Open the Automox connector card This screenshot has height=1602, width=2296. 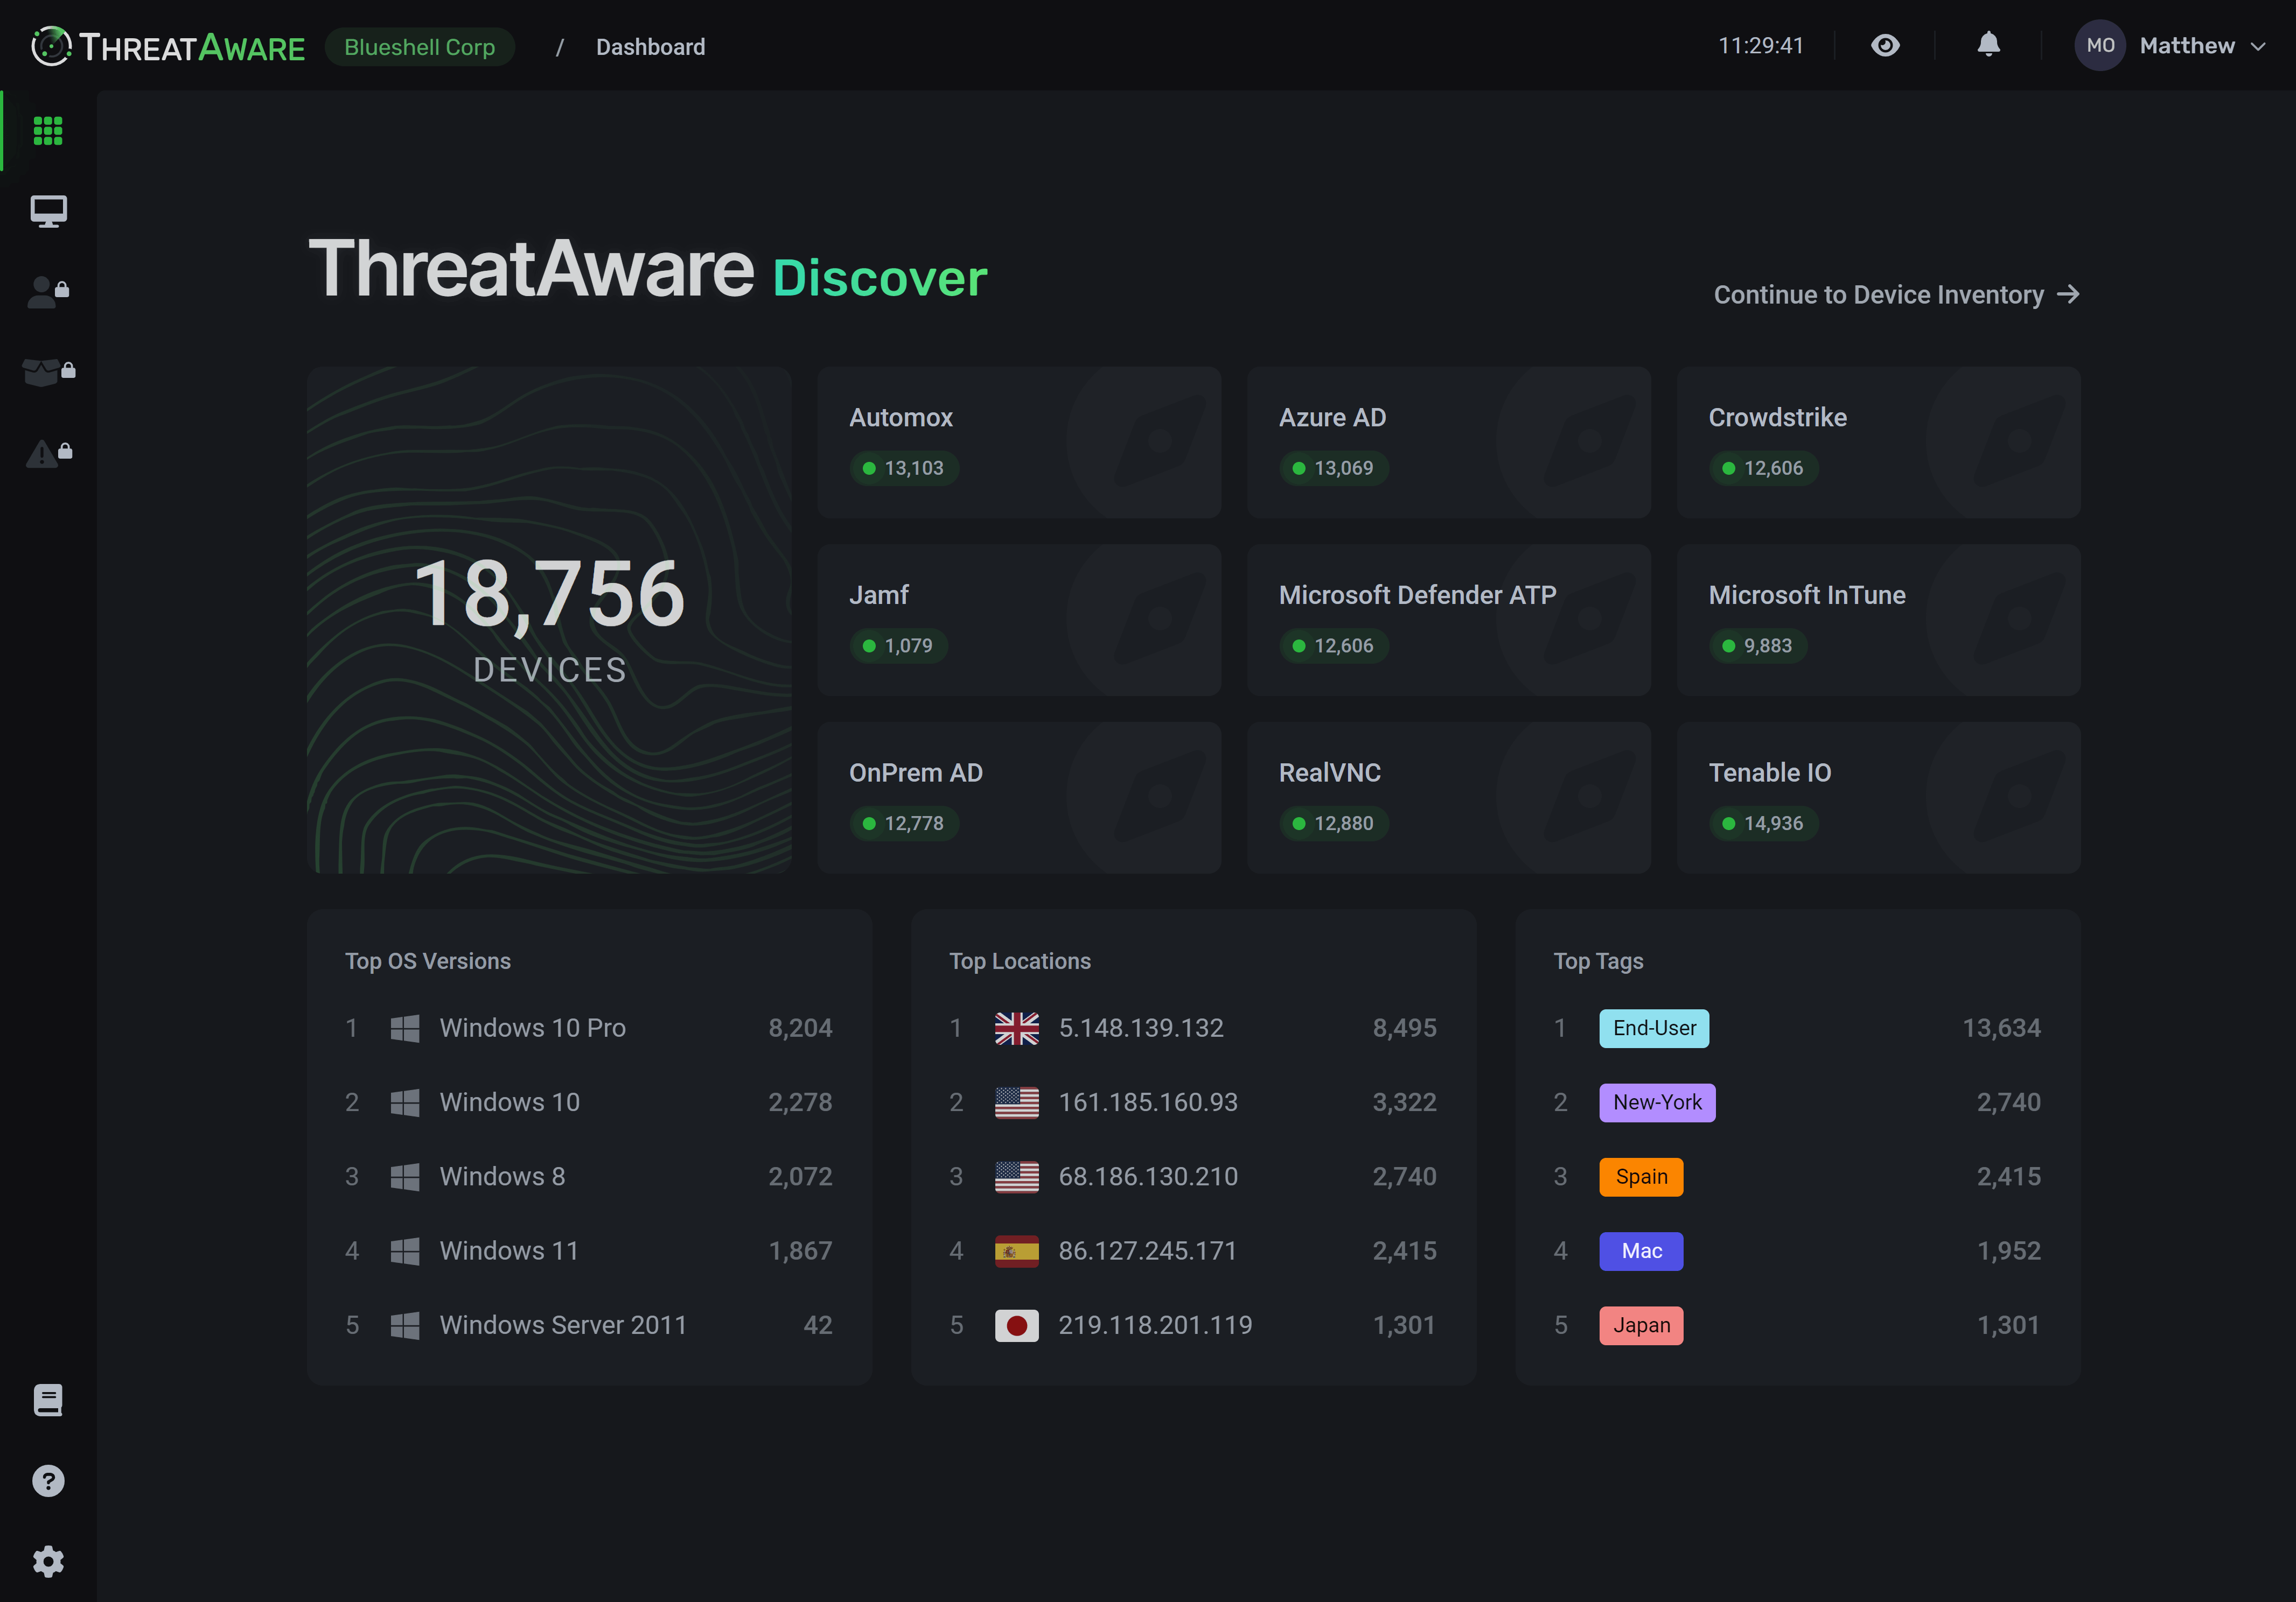[1019, 442]
